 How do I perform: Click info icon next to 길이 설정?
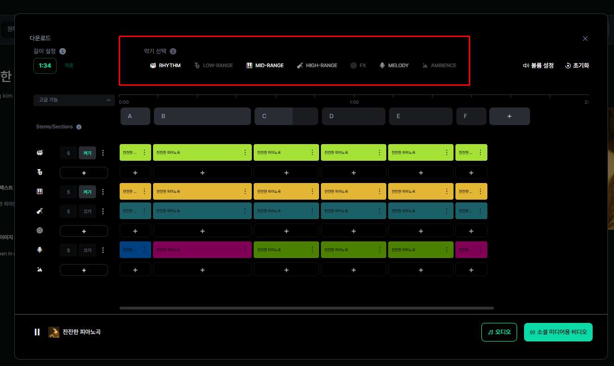pyautogui.click(x=63, y=51)
